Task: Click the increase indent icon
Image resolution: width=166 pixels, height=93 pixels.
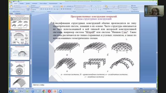Action: tap(70, 6)
